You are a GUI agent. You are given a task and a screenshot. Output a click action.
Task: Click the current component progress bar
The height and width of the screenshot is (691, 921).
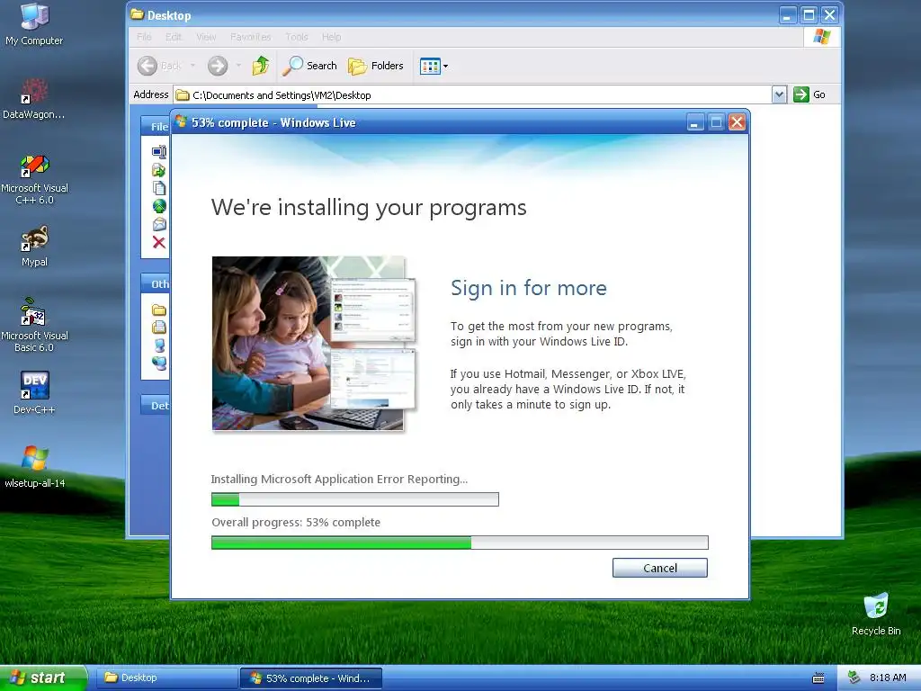point(354,499)
